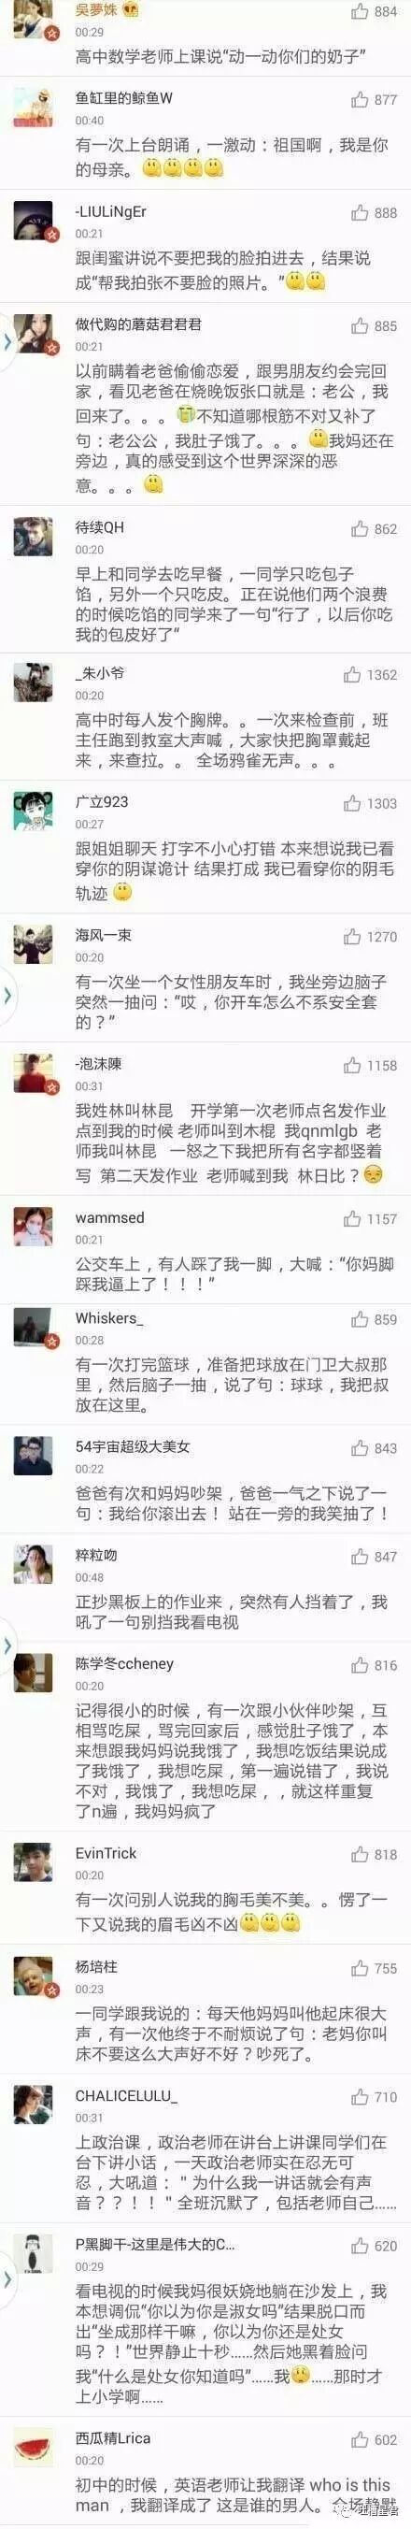Image resolution: width=411 pixels, height=2529 pixels.
Task: Open 做代购的蘑菇君君君 username link
Action: pos(138,324)
